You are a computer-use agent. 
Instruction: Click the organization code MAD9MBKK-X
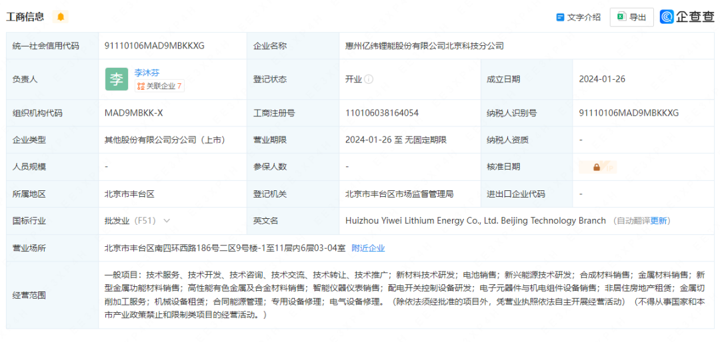[133, 113]
